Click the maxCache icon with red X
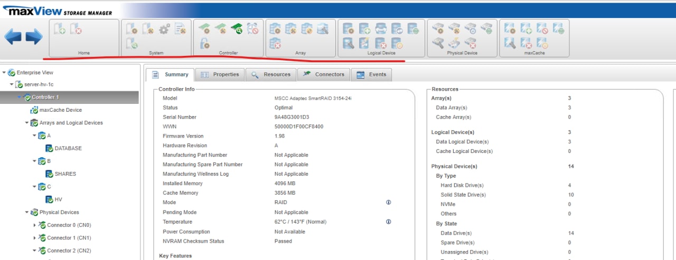Viewport: 676px width, 260px height. point(526,44)
